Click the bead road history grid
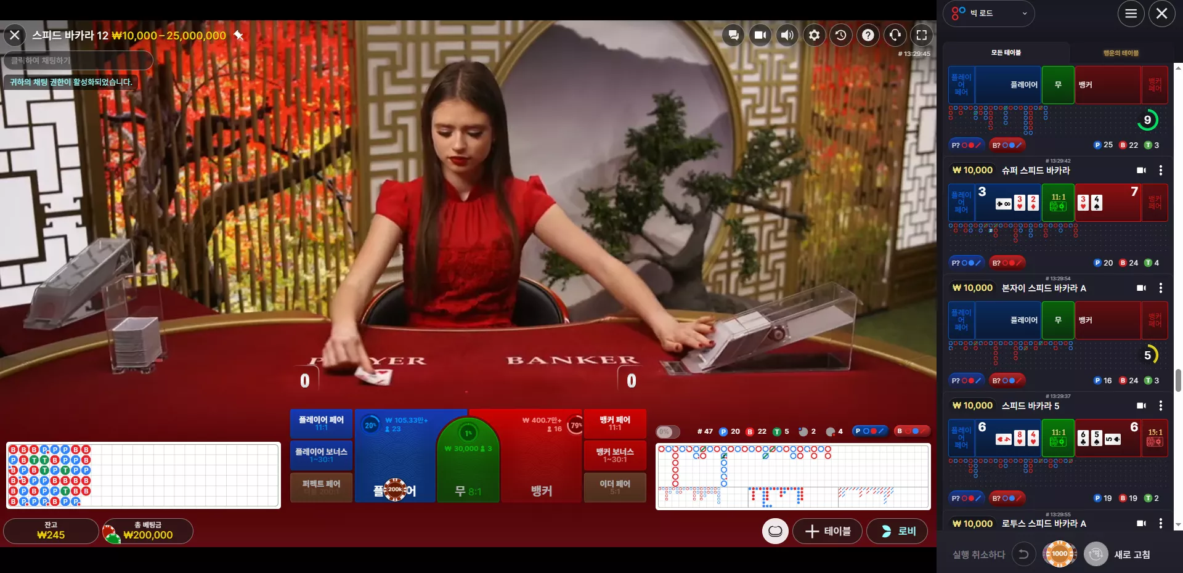 (x=143, y=475)
